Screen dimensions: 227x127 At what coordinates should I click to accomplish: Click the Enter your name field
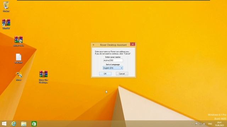pyautogui.click(x=113, y=60)
